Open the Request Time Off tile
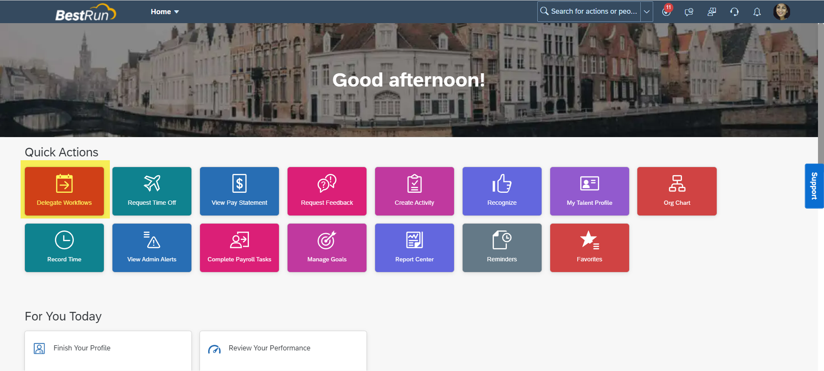 coord(152,191)
